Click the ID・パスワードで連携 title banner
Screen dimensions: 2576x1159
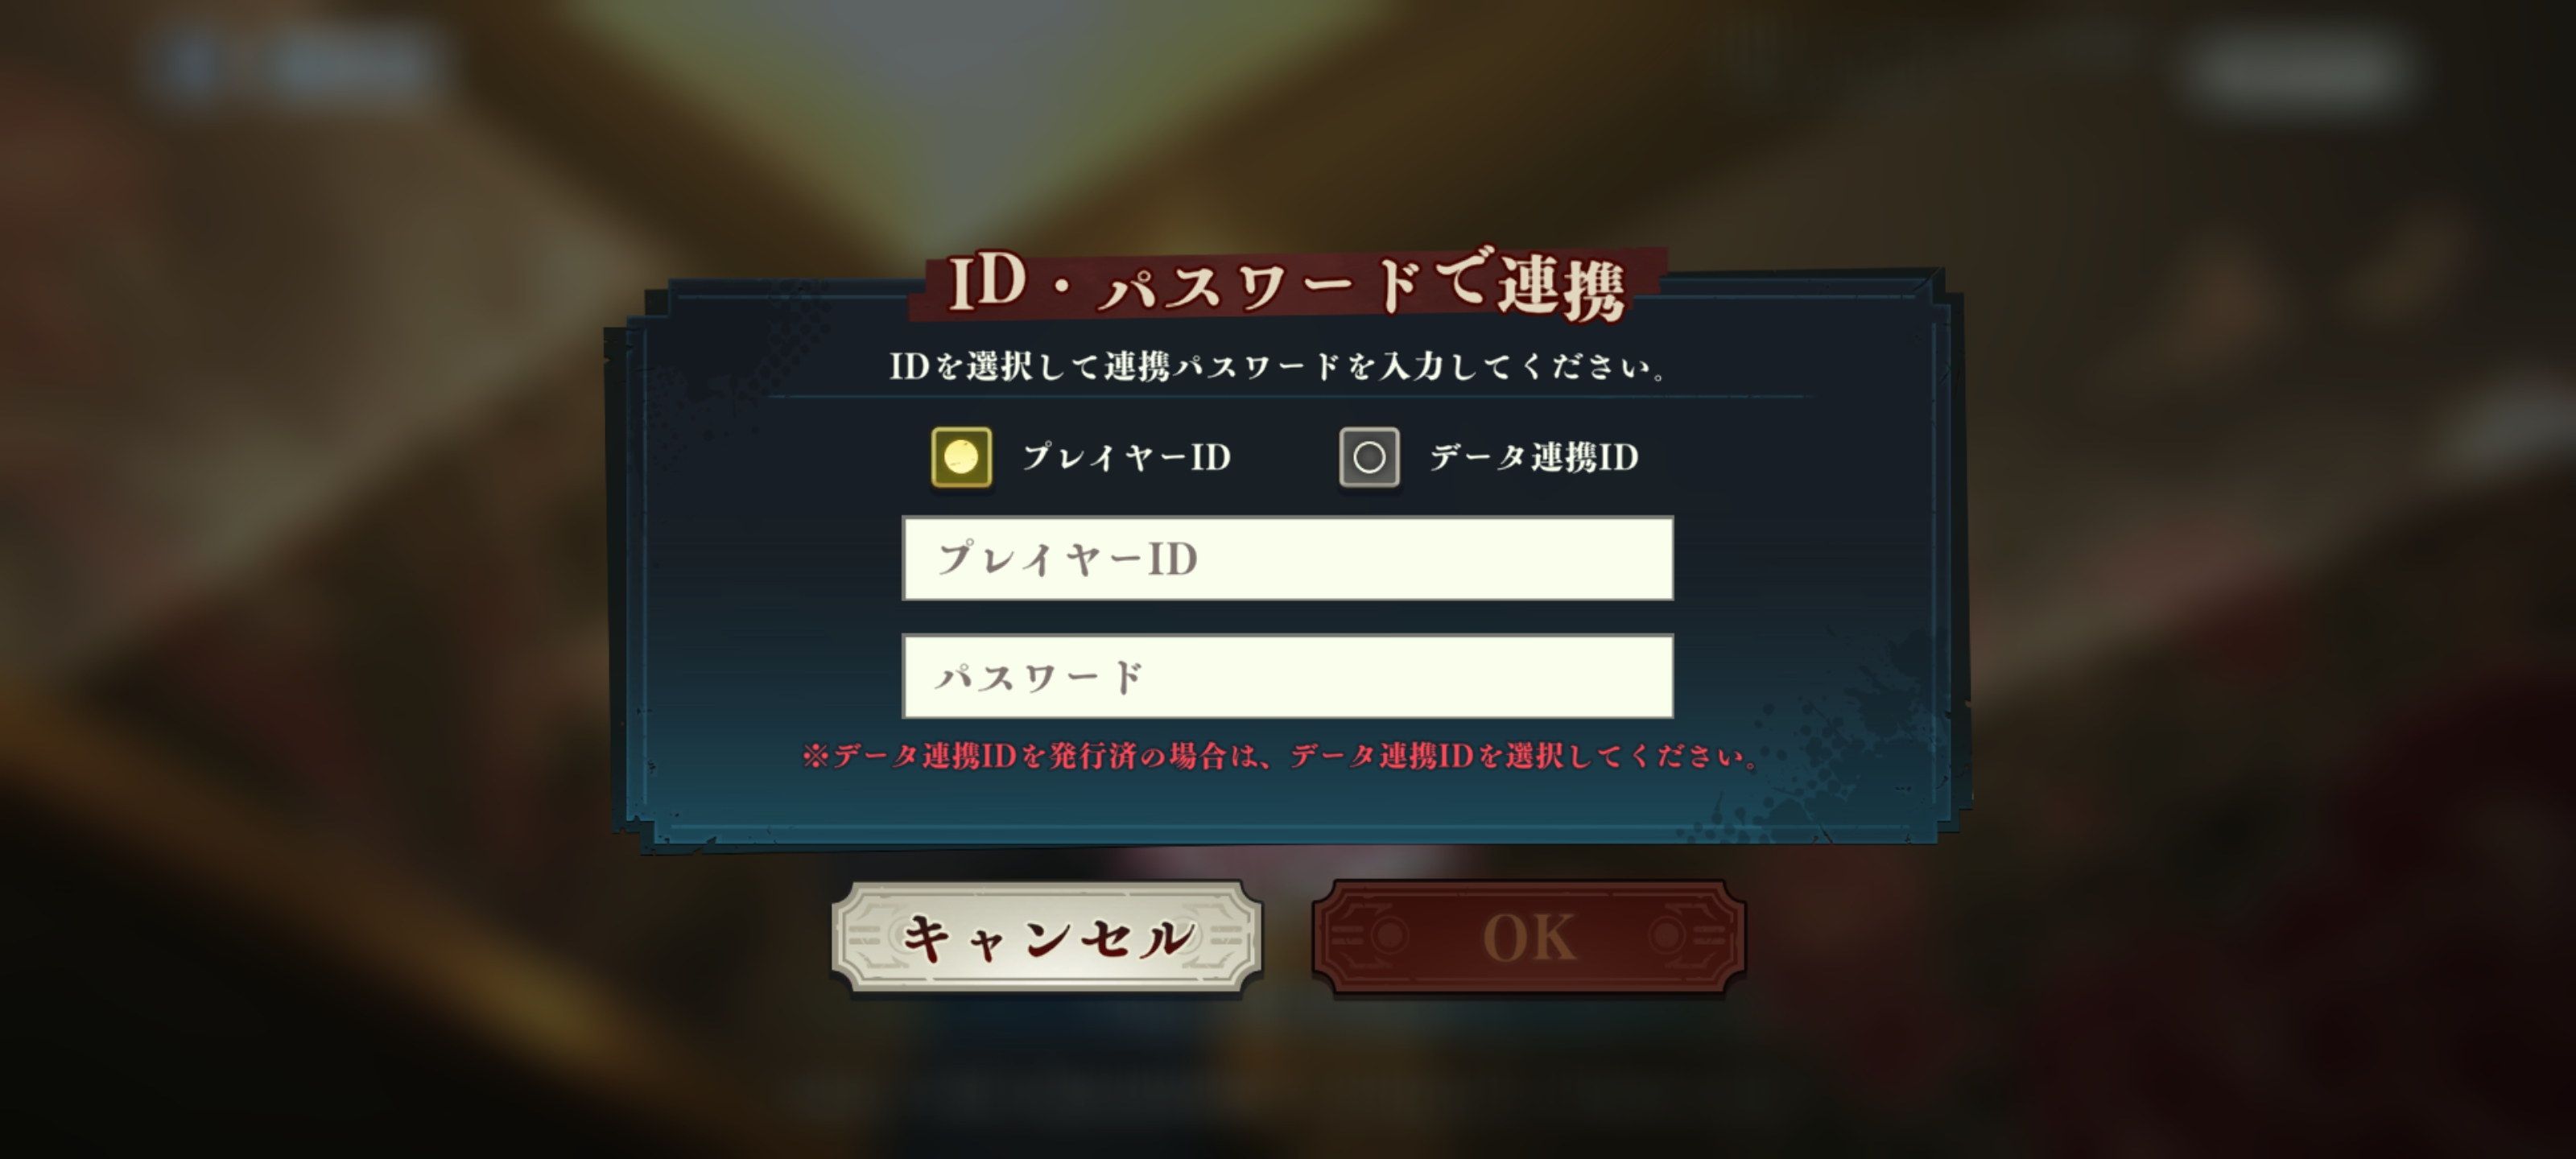pyautogui.click(x=1287, y=285)
